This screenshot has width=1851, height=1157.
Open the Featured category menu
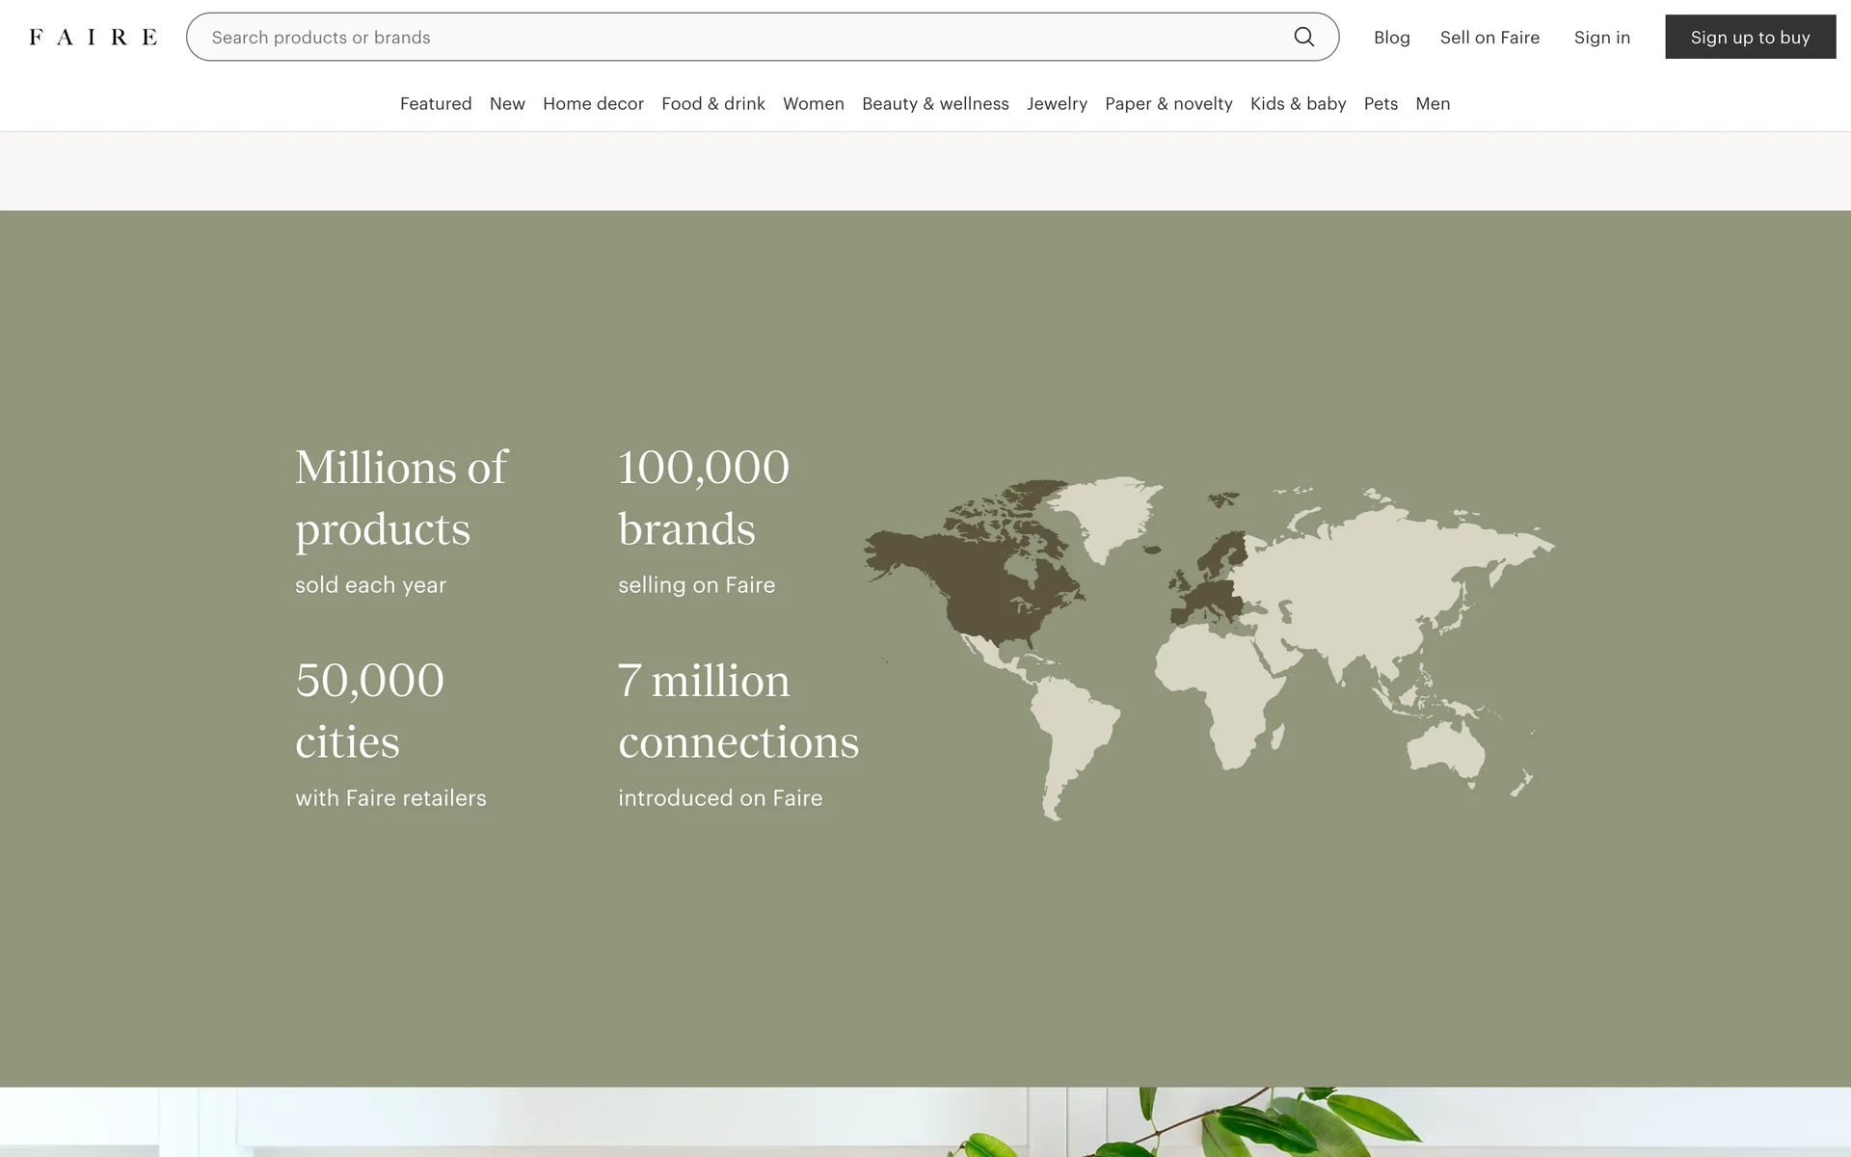click(x=436, y=103)
